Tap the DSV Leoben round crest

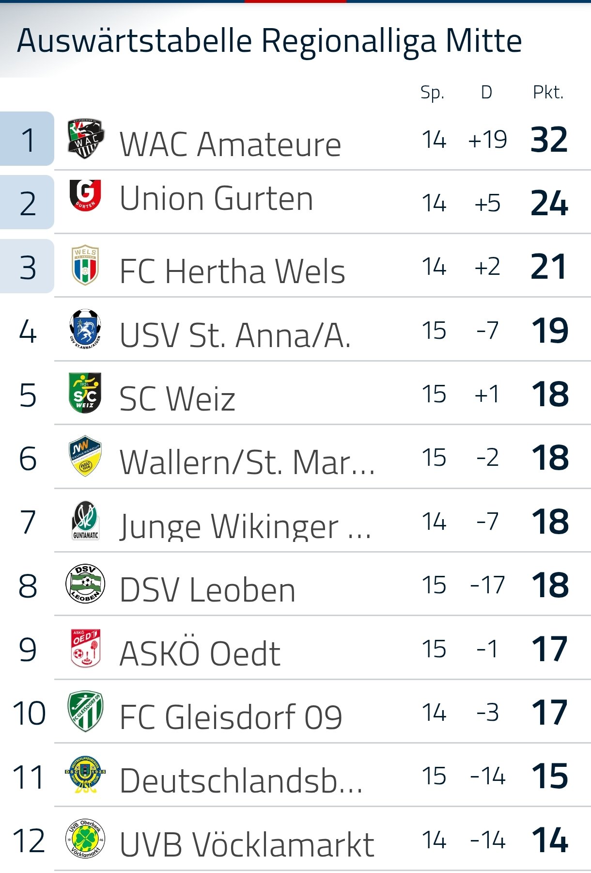tap(85, 584)
